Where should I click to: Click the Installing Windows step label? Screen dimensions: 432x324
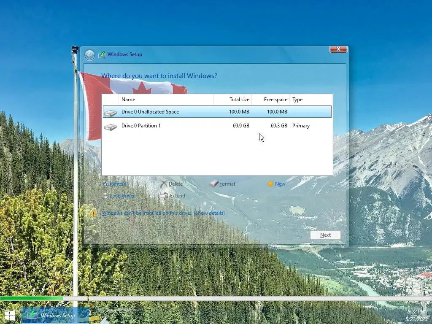click(x=117, y=310)
